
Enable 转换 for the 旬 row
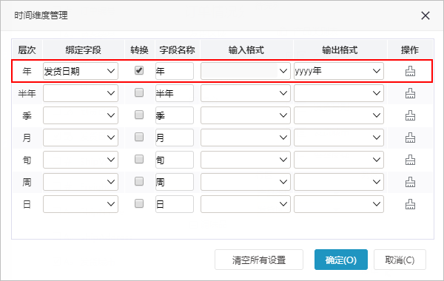(139, 159)
